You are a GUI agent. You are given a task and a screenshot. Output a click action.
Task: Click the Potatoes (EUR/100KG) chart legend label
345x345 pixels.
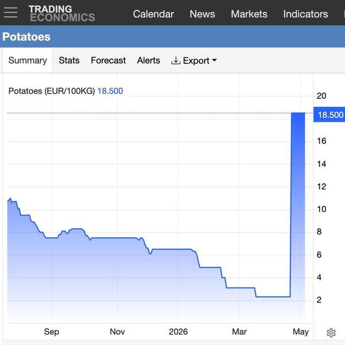tap(52, 91)
